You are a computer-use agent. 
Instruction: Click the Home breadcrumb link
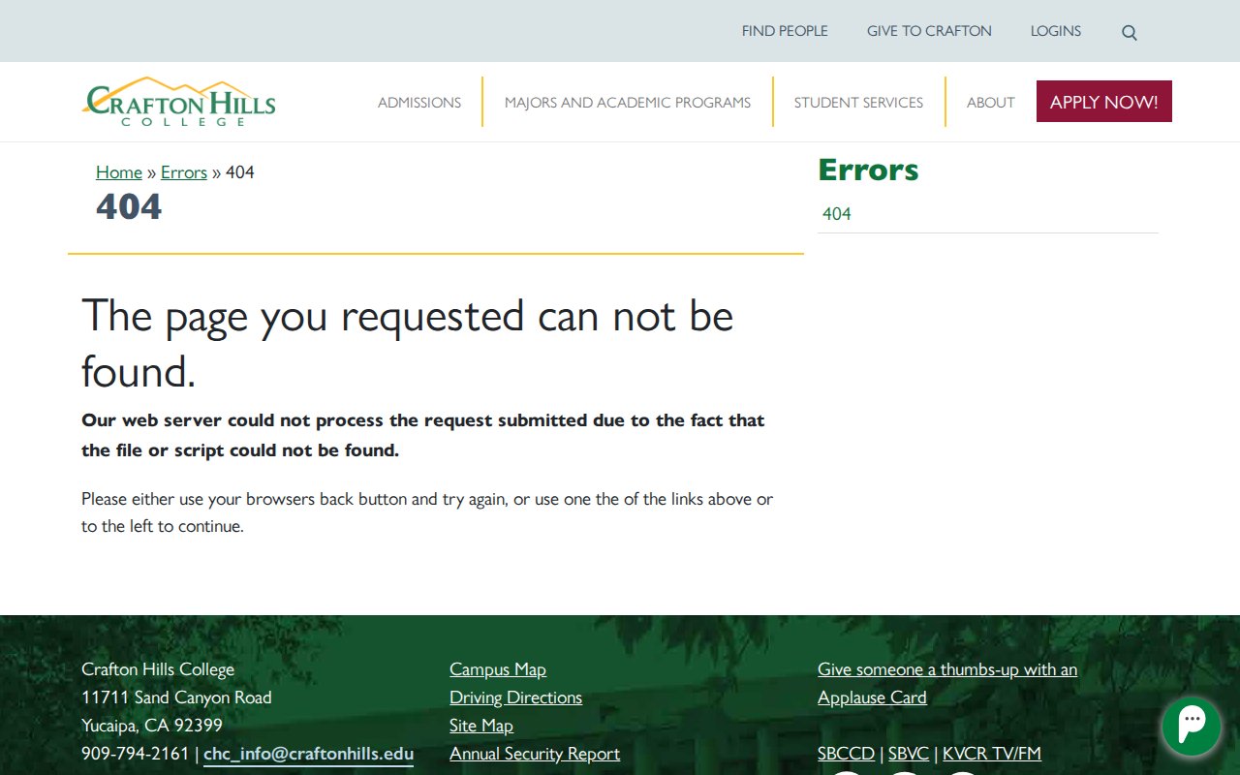pyautogui.click(x=119, y=172)
